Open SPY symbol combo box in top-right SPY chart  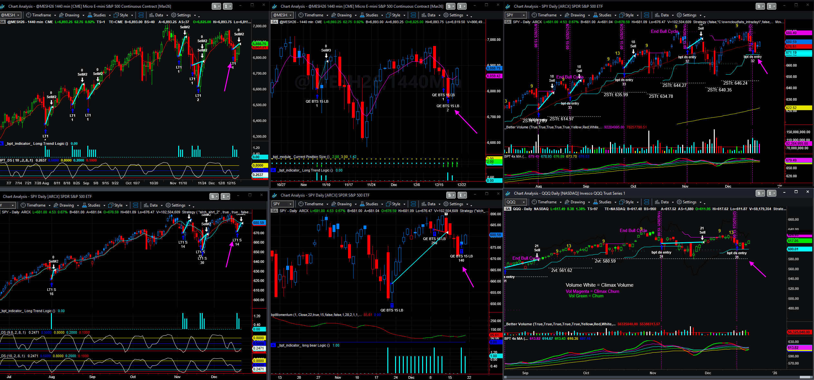516,15
